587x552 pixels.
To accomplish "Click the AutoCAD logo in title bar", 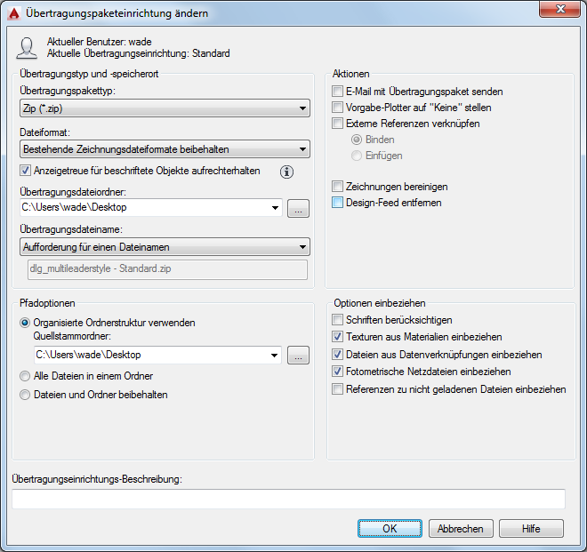I will [x=14, y=14].
